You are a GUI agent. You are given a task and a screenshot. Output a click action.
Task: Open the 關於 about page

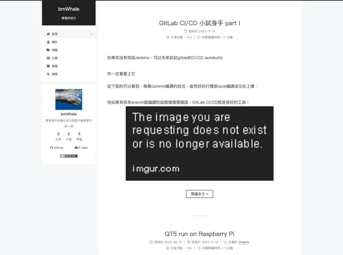[69, 42]
